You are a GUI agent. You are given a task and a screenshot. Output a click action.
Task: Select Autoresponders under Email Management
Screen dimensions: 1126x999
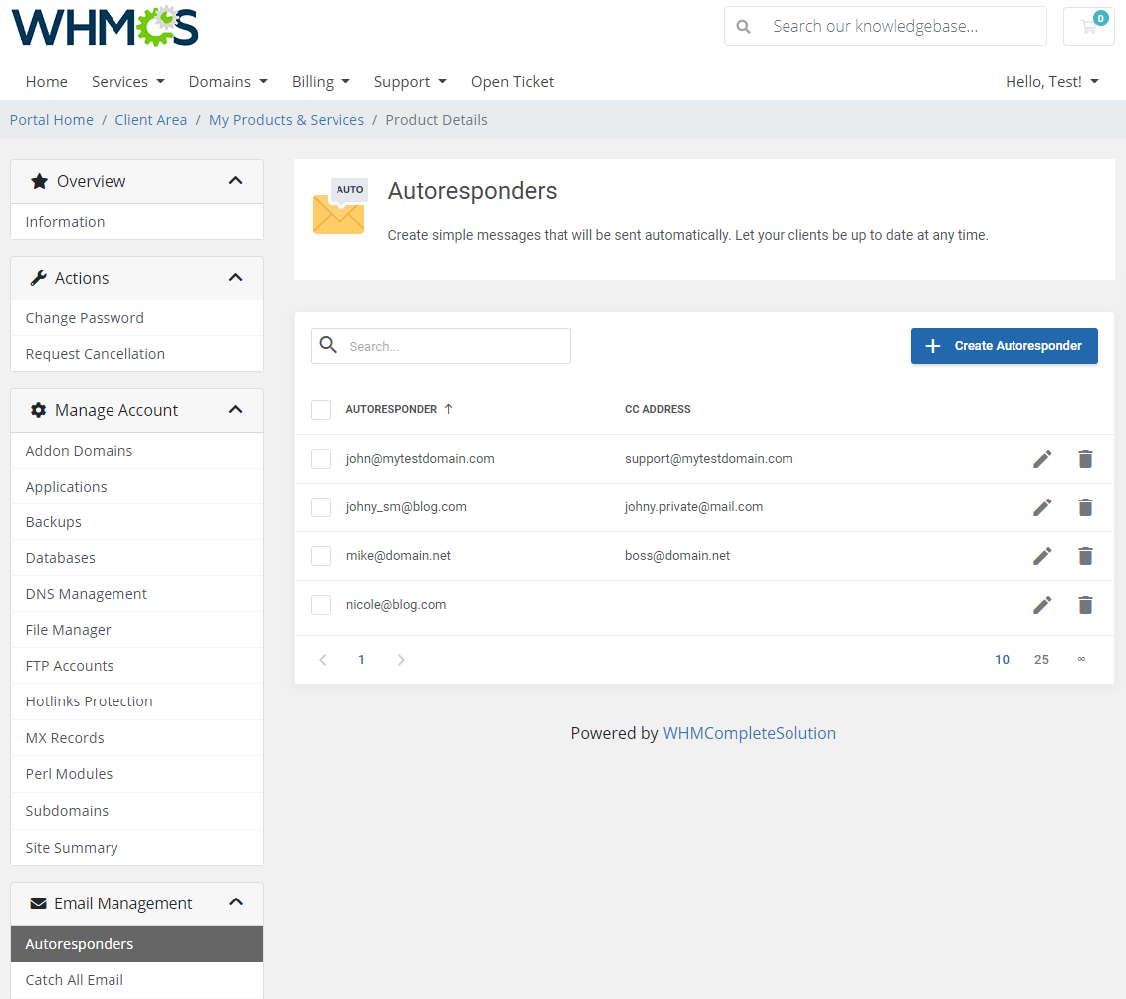coord(80,943)
